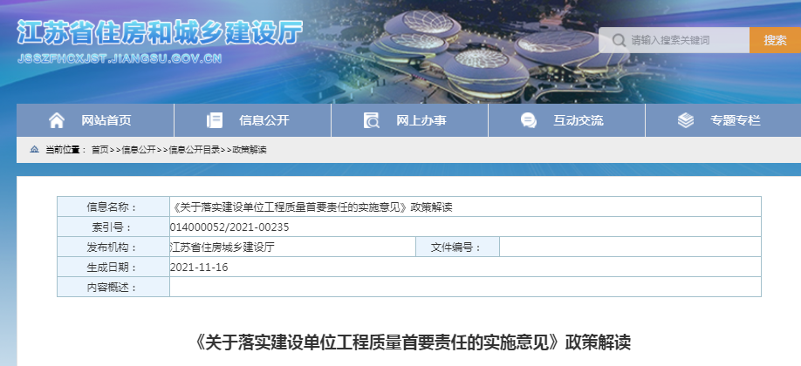801x366 pixels.
Task: Open the 网上办事 navigation menu item
Action: click(421, 120)
